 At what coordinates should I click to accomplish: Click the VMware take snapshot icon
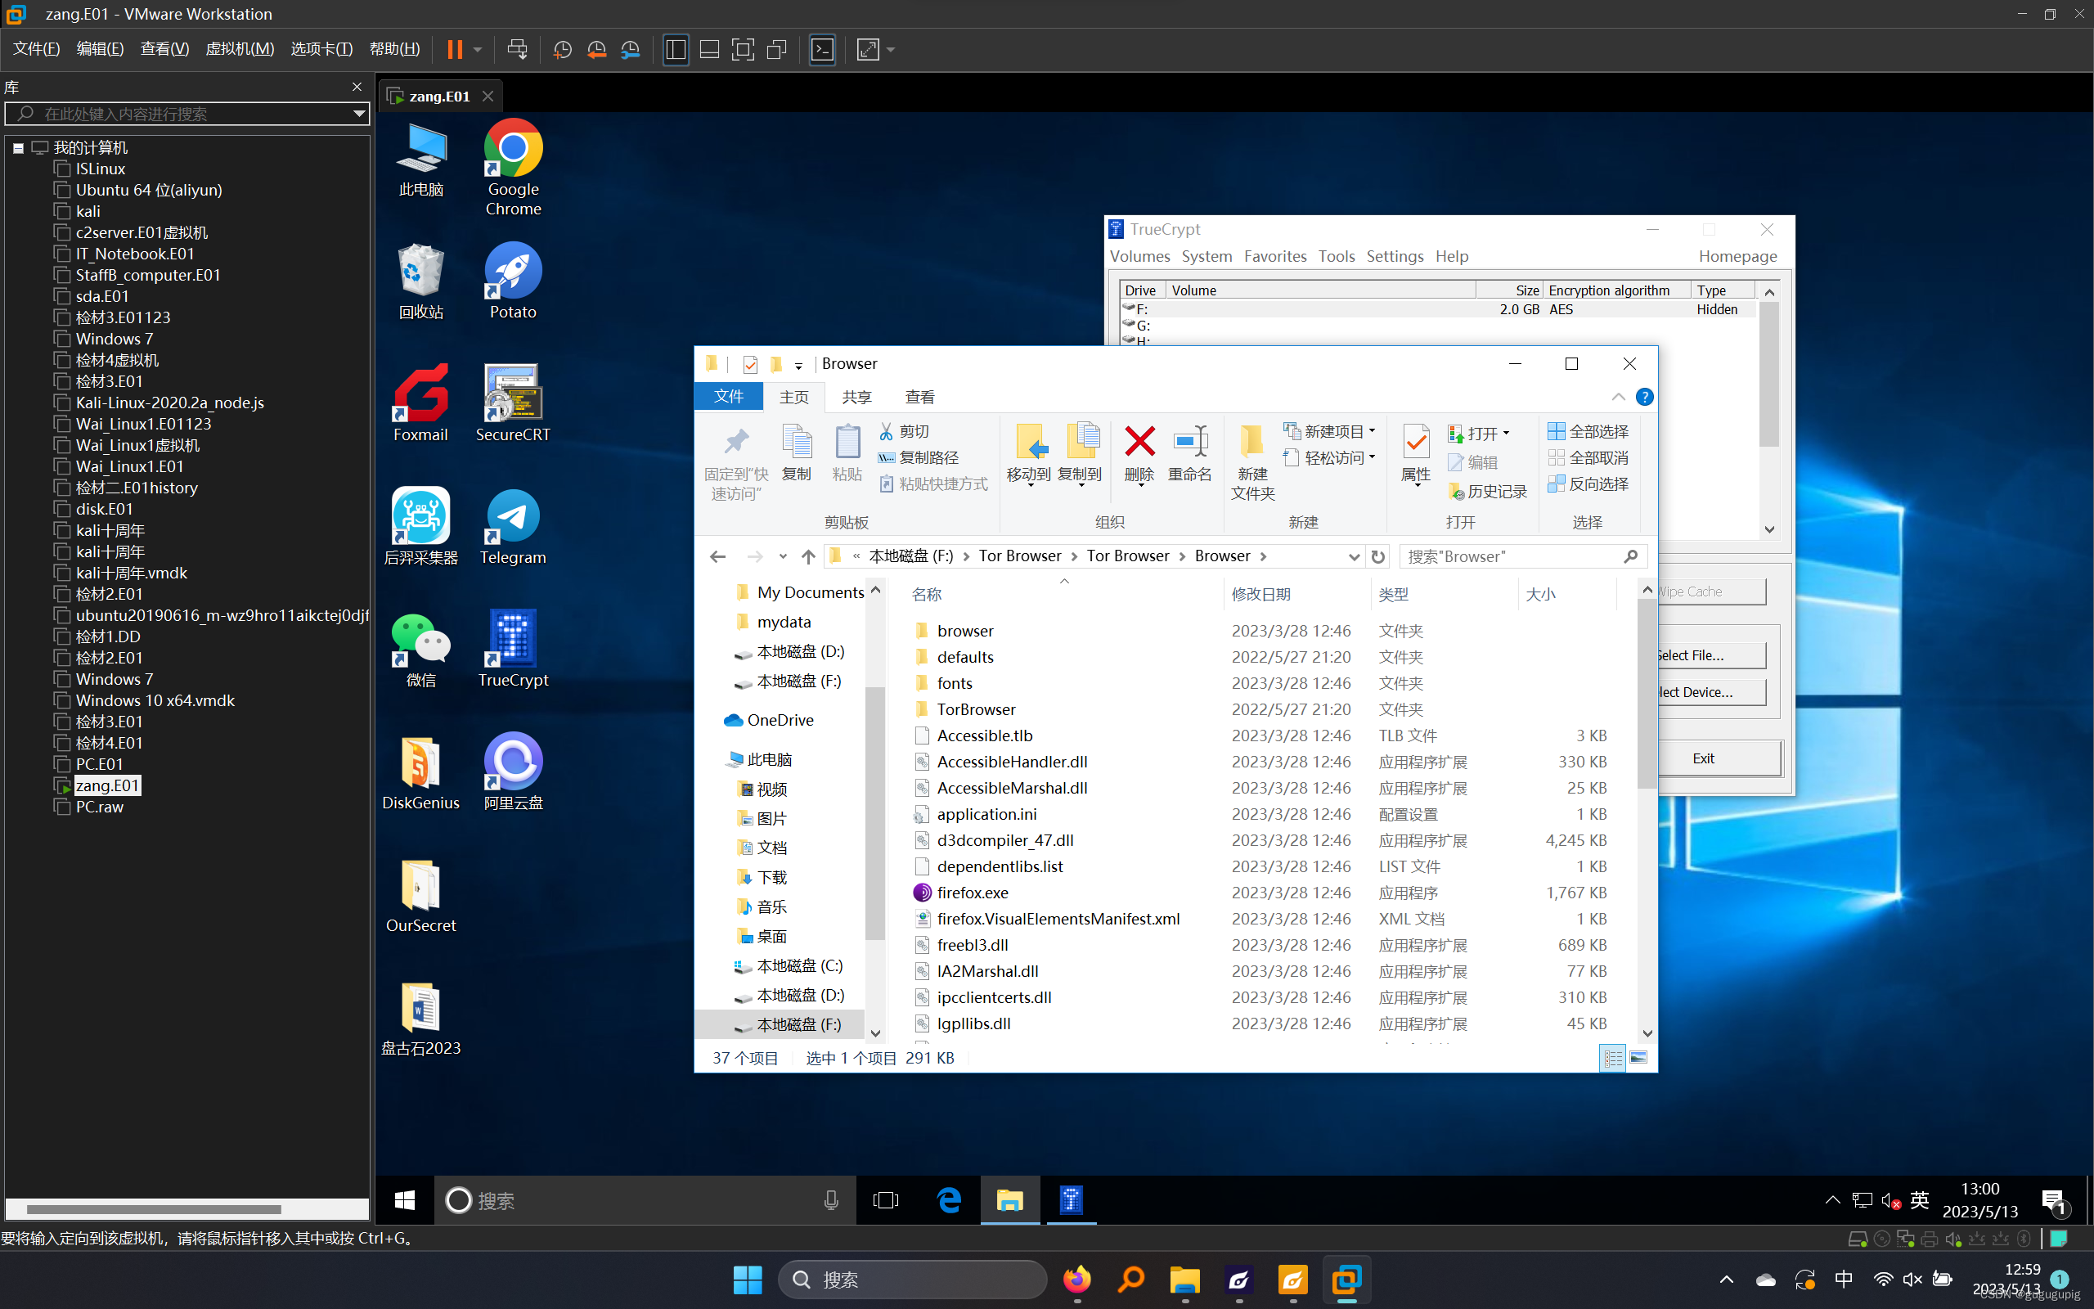tap(563, 49)
